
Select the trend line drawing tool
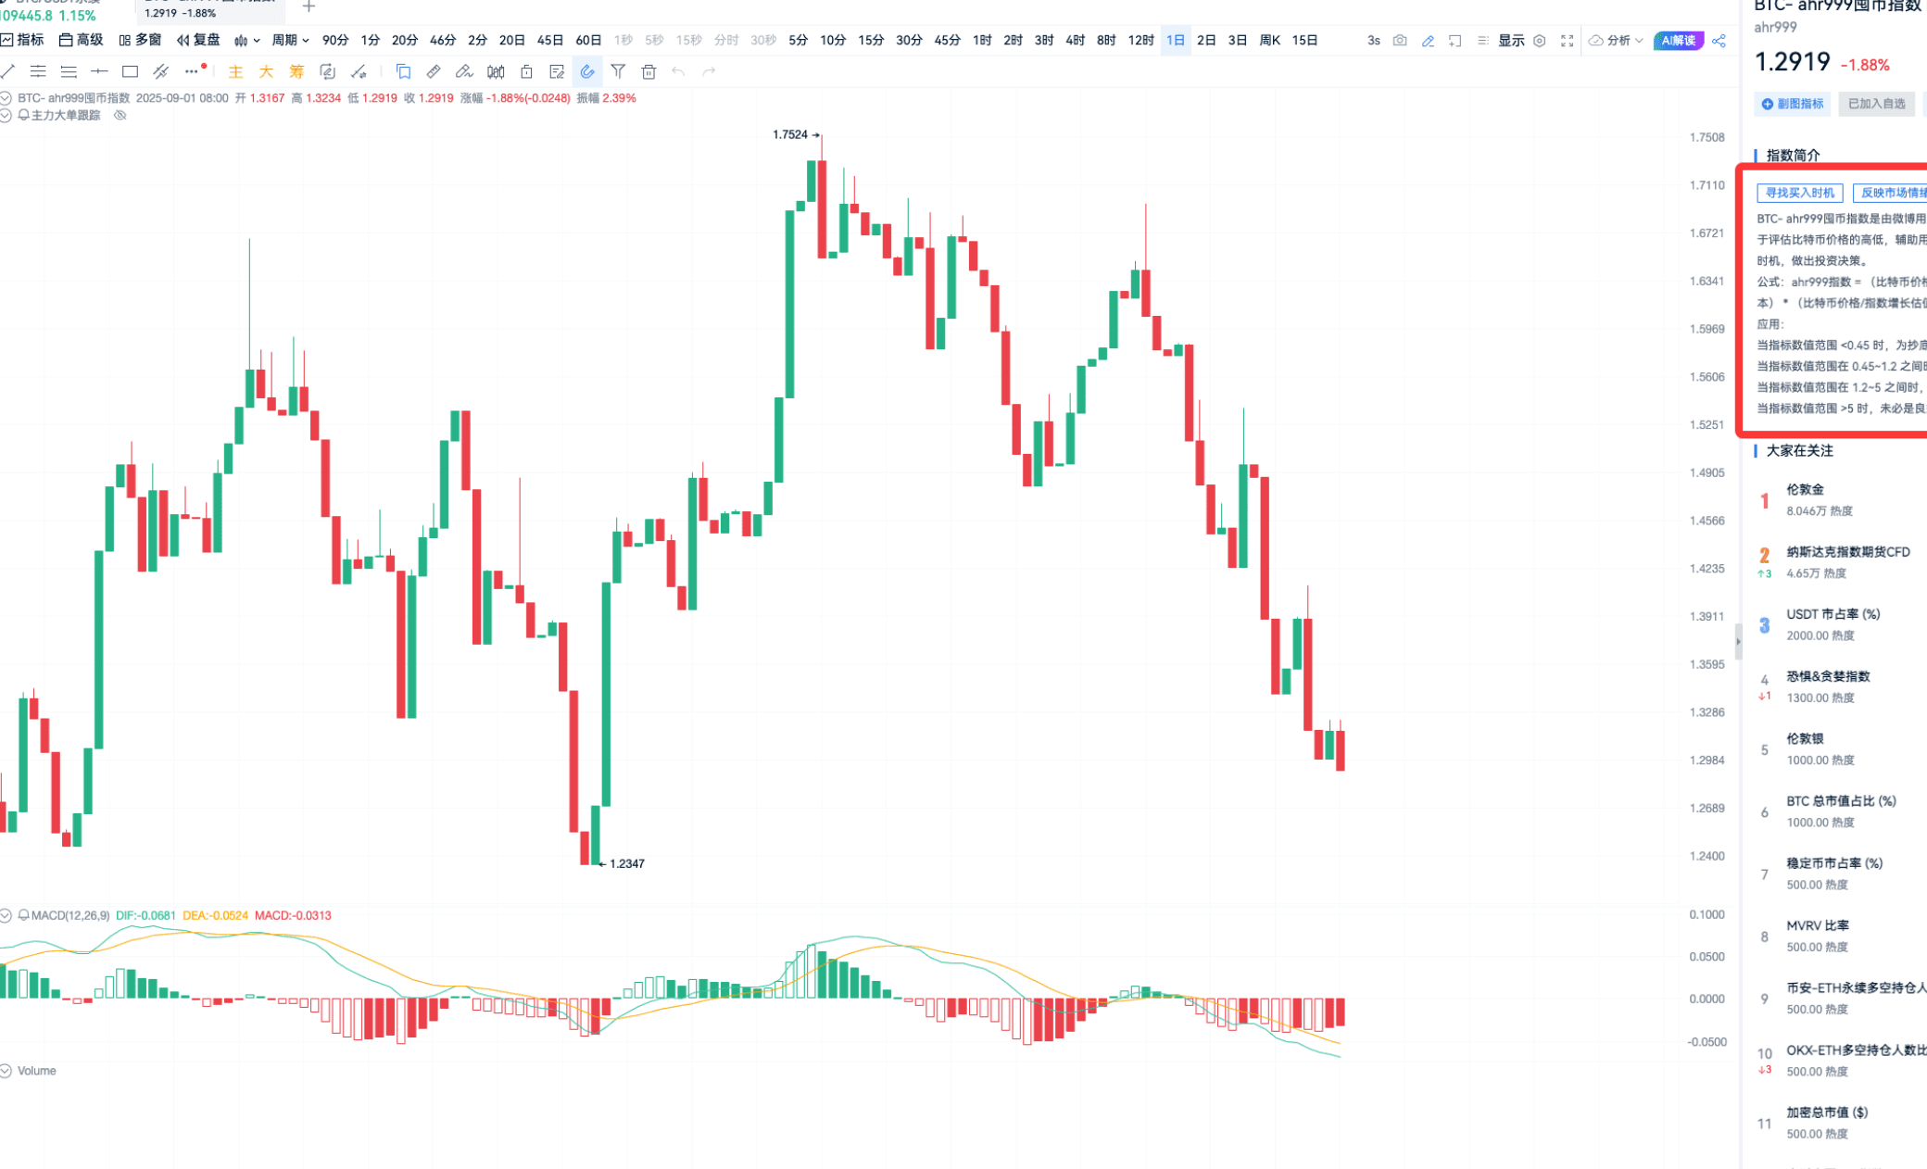[x=8, y=71]
